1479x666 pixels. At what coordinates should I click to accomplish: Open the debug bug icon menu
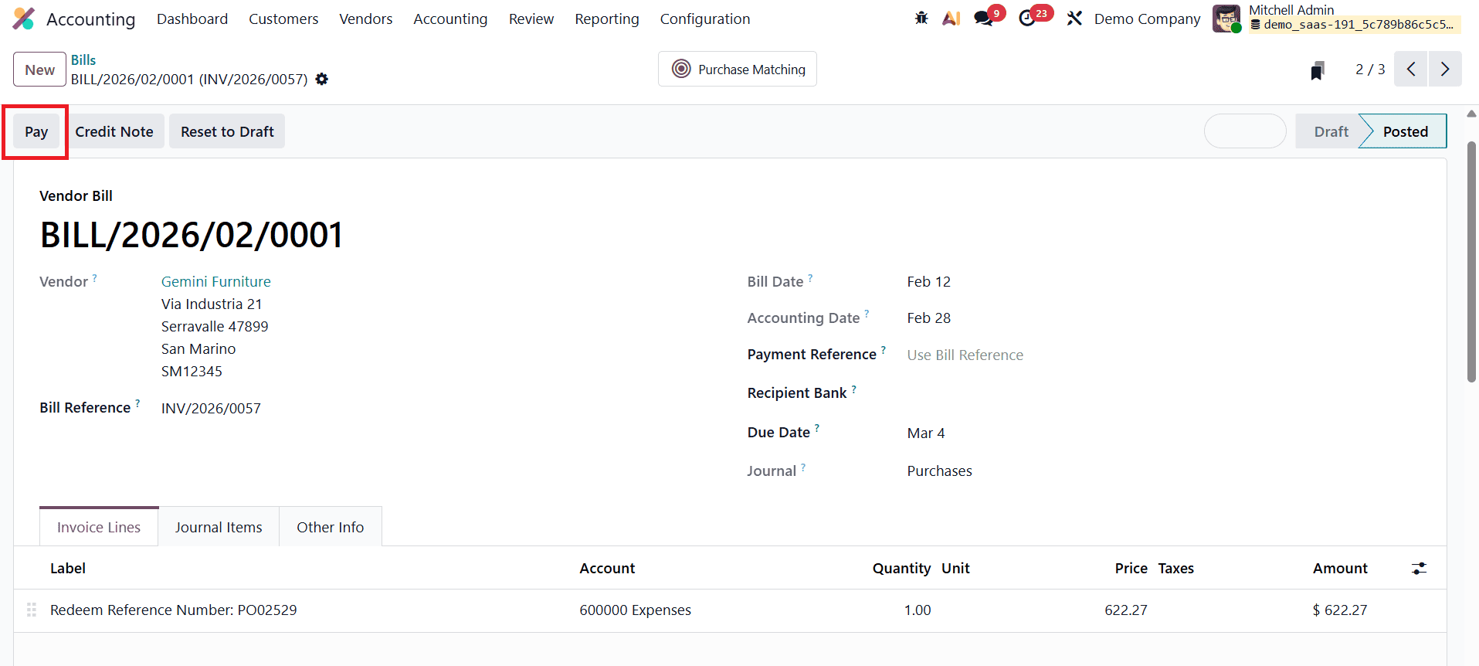921,19
